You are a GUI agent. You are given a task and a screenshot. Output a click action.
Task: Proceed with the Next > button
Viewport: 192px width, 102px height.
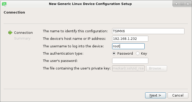[156, 95]
